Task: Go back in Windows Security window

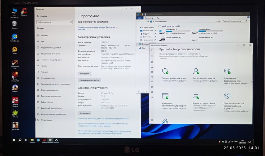Action: point(152,50)
